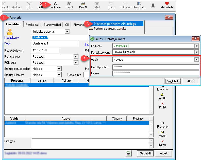Click the Drukāt printer icon
The width and height of the screenshot is (201, 160).
(x=83, y=4)
